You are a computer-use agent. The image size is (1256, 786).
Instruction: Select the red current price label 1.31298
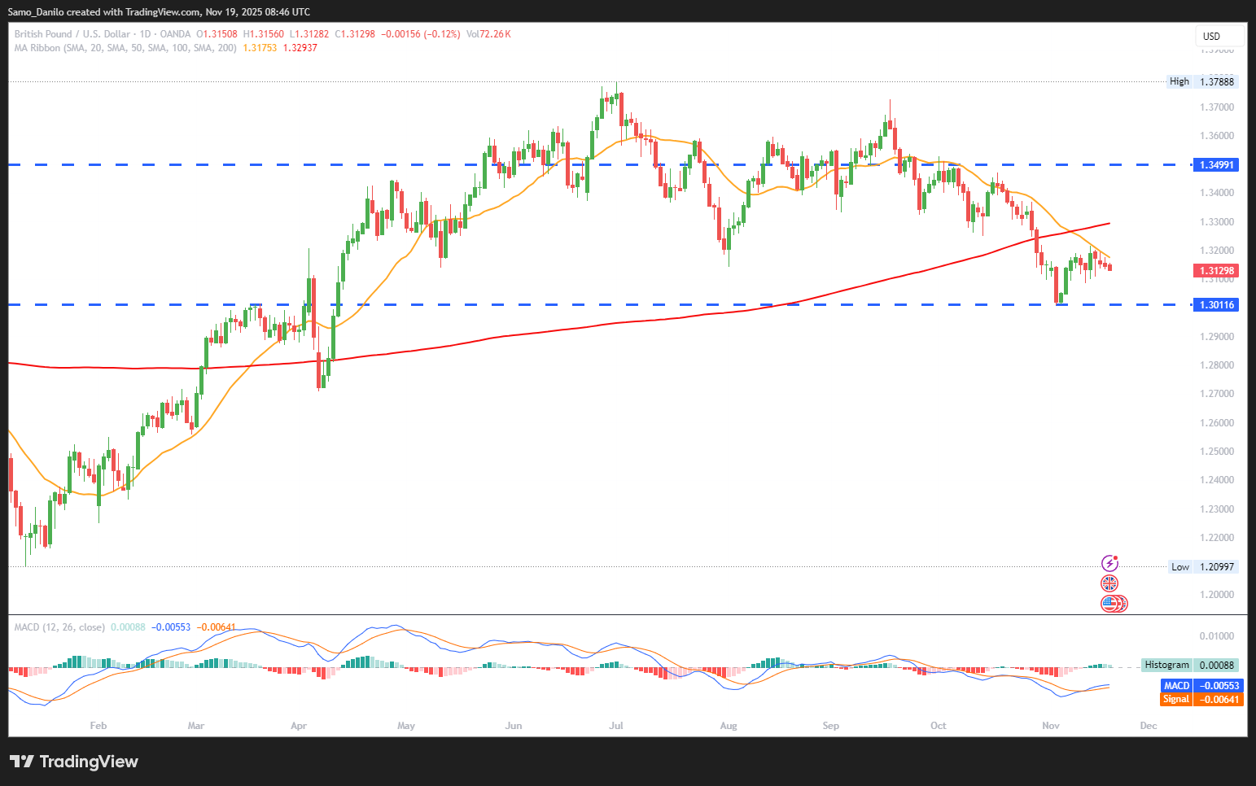tap(1216, 271)
